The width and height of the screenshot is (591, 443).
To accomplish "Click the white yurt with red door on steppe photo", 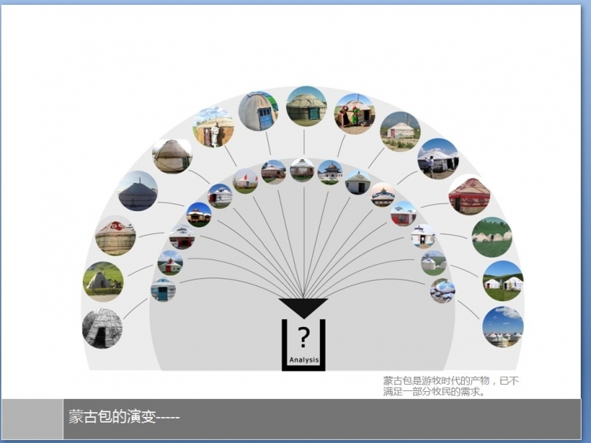I will tap(400, 132).
